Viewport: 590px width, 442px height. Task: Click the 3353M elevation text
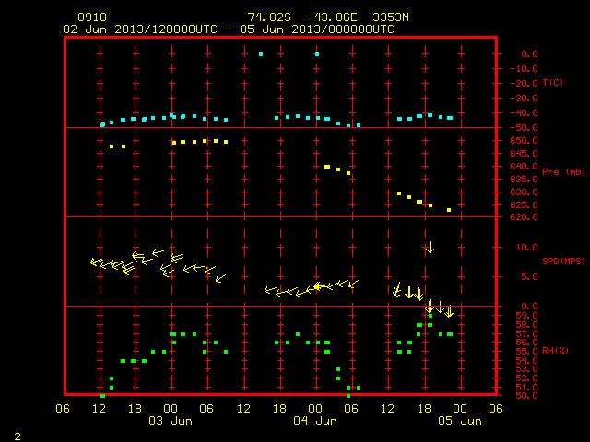(x=391, y=17)
